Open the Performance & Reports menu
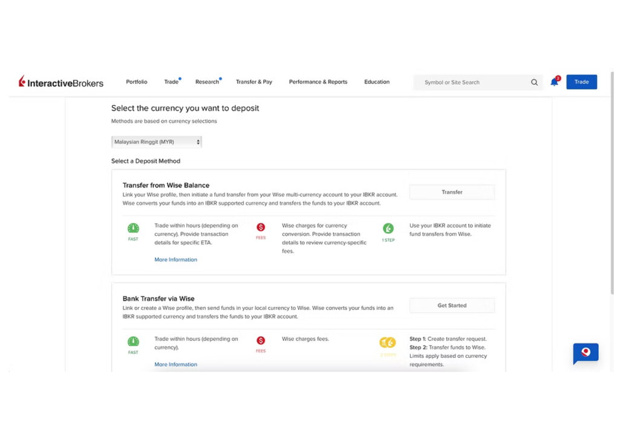Viewport: 623px width, 440px height. tap(318, 82)
